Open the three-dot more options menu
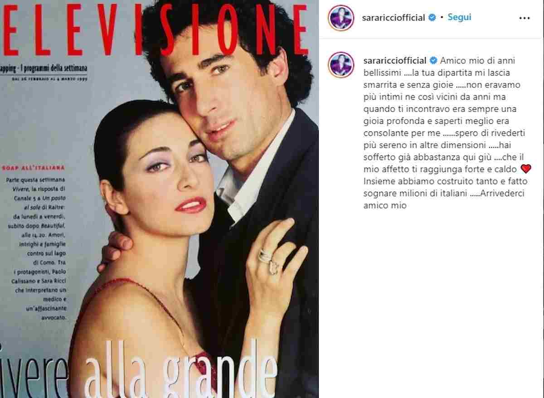 pos(524,18)
